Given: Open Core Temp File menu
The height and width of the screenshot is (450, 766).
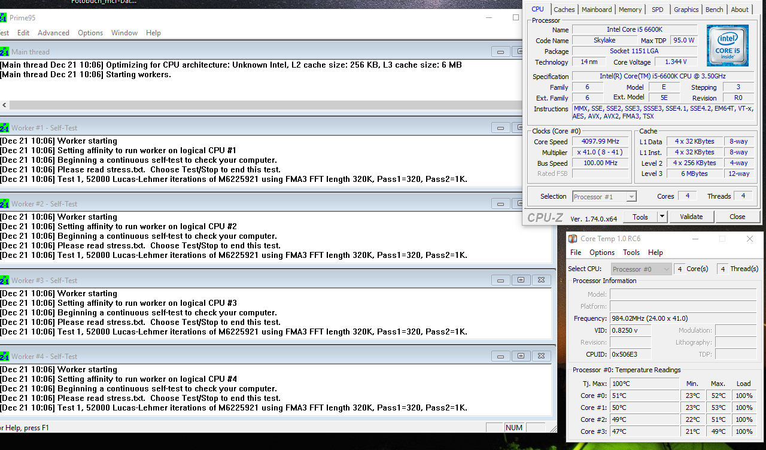Looking at the screenshot, I should 576,253.
